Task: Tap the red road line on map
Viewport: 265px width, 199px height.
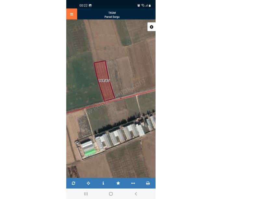Action: [111, 101]
